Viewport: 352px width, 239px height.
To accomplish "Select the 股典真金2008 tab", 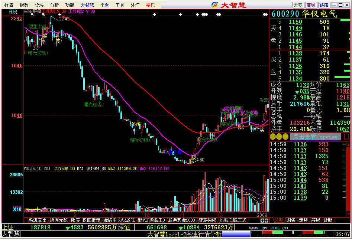I will pyautogui.click(x=182, y=220).
